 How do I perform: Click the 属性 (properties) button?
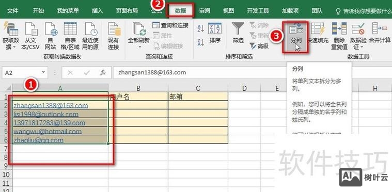[x=163, y=36]
